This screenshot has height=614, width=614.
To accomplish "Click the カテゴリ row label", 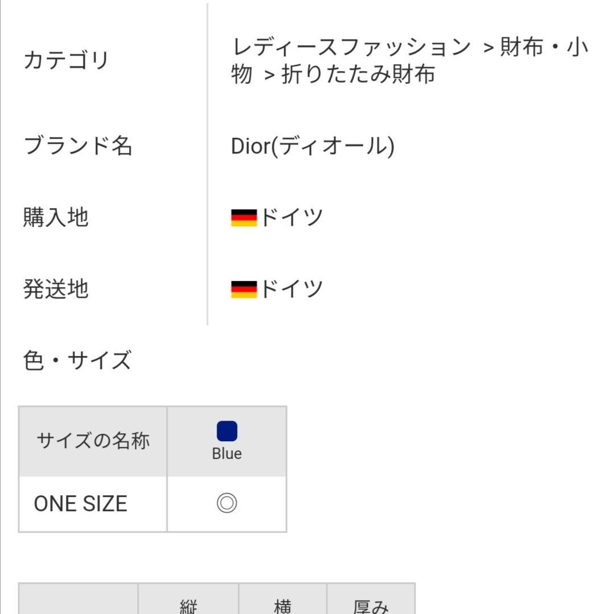I will (66, 60).
